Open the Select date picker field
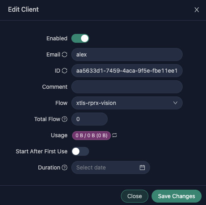Screen dimensions: 206x205 (110, 167)
